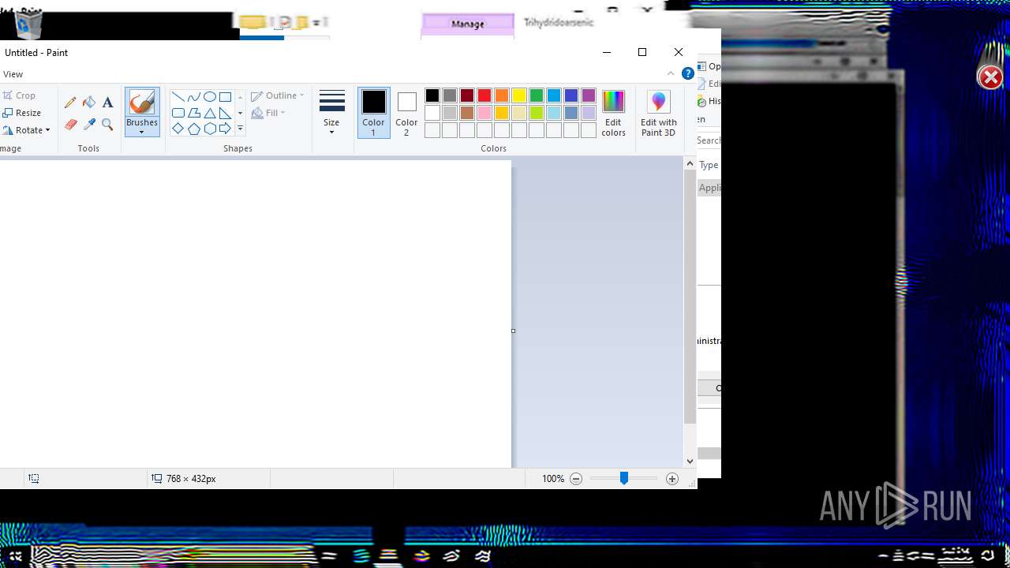
Task: Choose the Line shape
Action: 178,97
